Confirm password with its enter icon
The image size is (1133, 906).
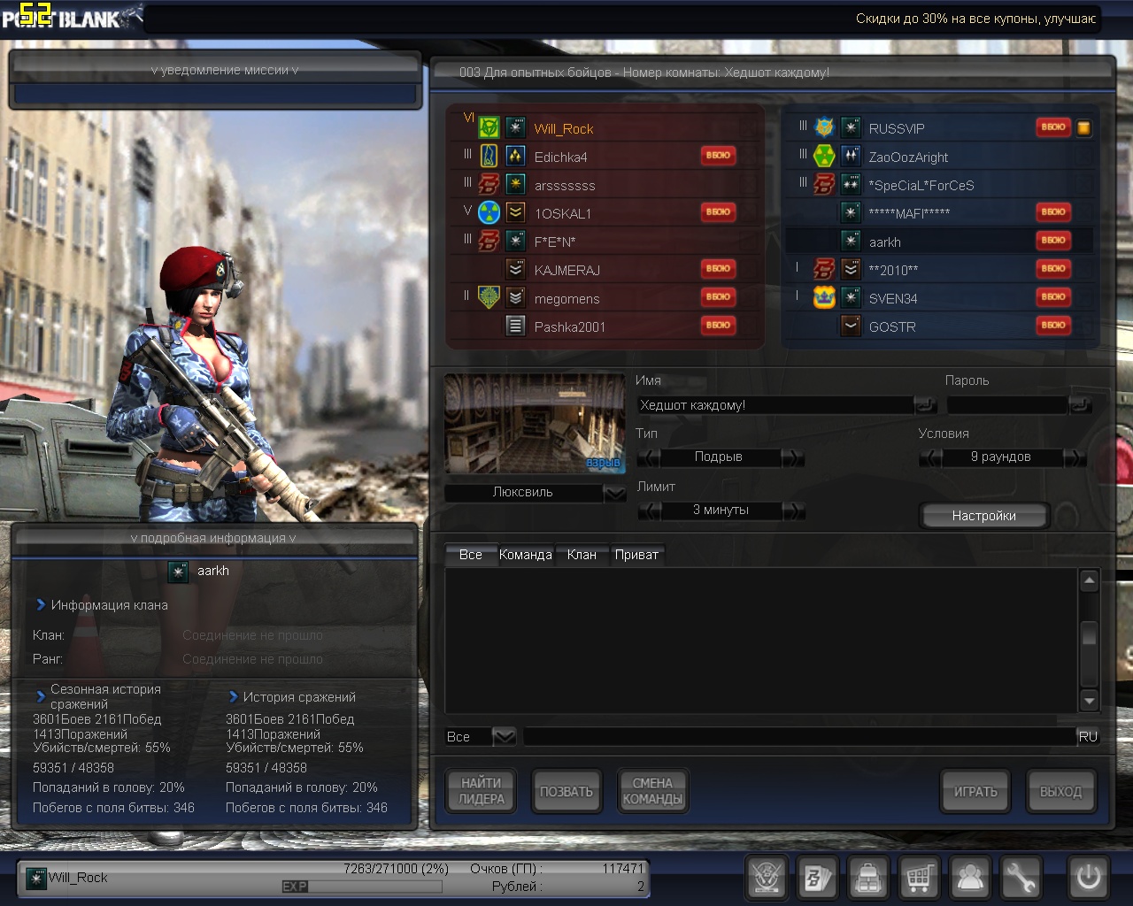point(1080,405)
